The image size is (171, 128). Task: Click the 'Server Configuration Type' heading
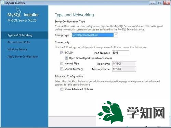coord(70,22)
